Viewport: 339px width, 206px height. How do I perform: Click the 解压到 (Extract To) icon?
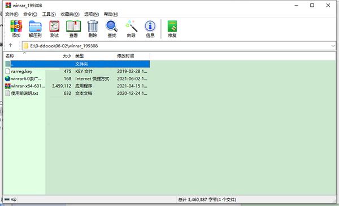[x=35, y=29]
